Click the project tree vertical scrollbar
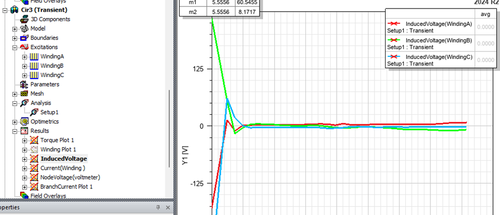Screen dimensions: 500x215 click(170, 128)
